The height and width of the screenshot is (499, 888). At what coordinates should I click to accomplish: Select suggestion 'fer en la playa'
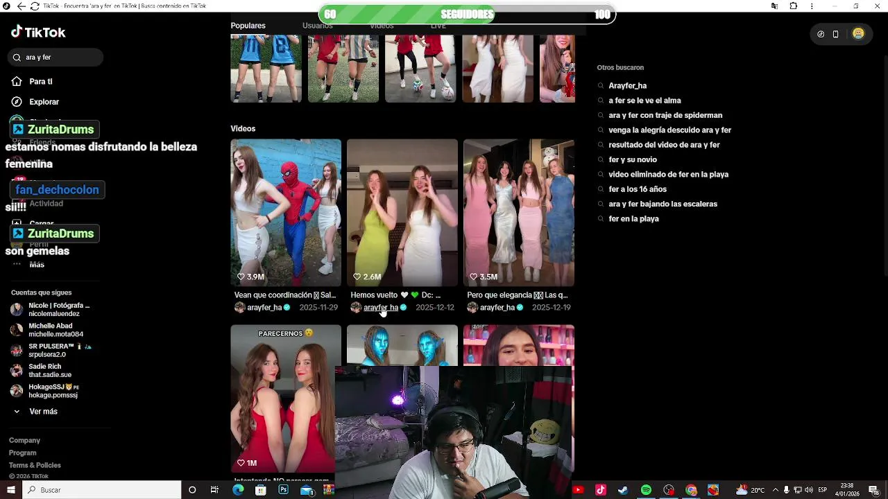[x=633, y=219]
